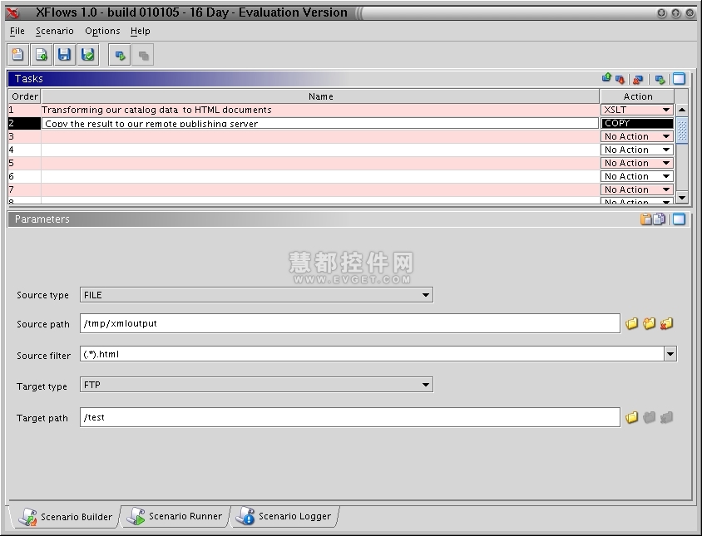Select task order cell number 5
This screenshot has width=702, height=536.
click(x=25, y=163)
